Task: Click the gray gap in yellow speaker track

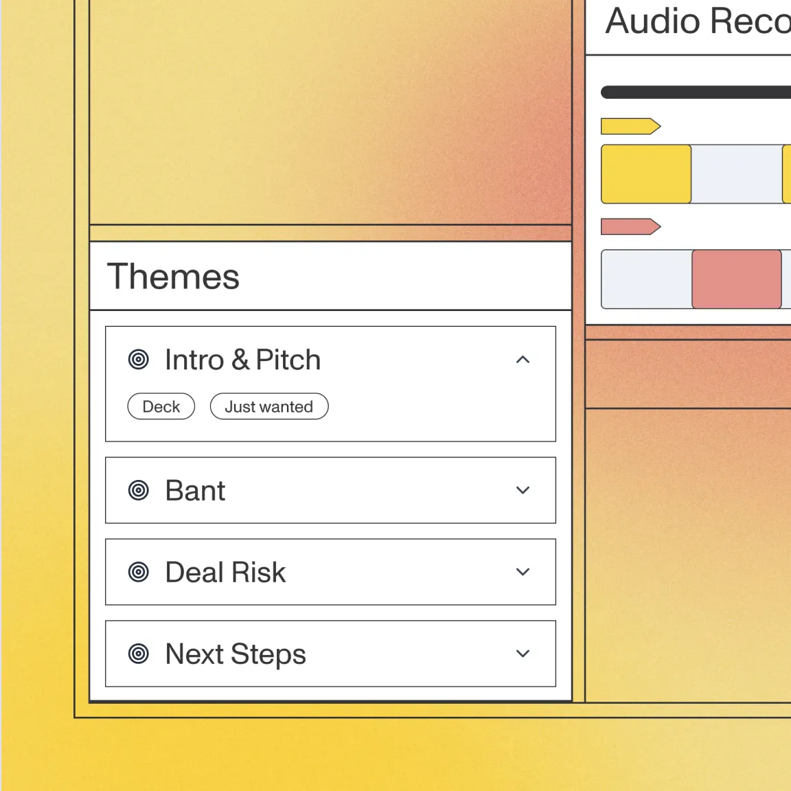Action: (736, 174)
